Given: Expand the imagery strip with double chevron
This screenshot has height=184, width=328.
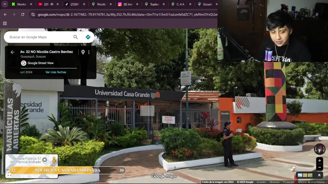Looking at the screenshot, I should point(319,175).
